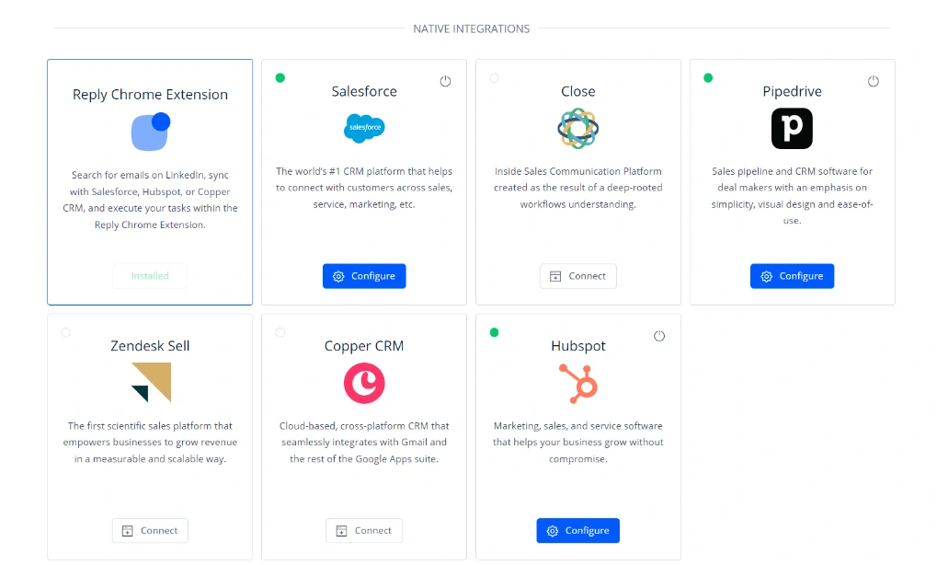Click the Salesforce description text
The width and height of the screenshot is (937, 565).
[364, 188]
